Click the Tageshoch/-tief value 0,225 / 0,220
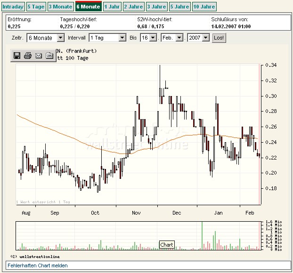 tap(75, 26)
